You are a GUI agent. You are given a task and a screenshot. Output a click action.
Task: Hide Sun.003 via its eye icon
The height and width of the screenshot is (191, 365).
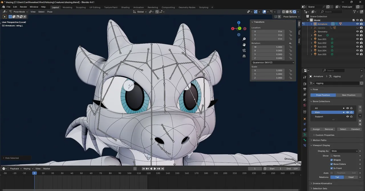click(x=357, y=47)
